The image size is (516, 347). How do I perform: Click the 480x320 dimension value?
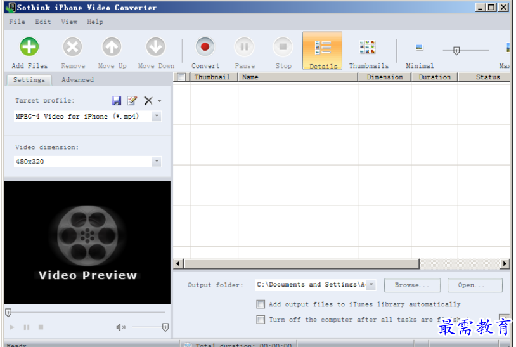(x=30, y=162)
